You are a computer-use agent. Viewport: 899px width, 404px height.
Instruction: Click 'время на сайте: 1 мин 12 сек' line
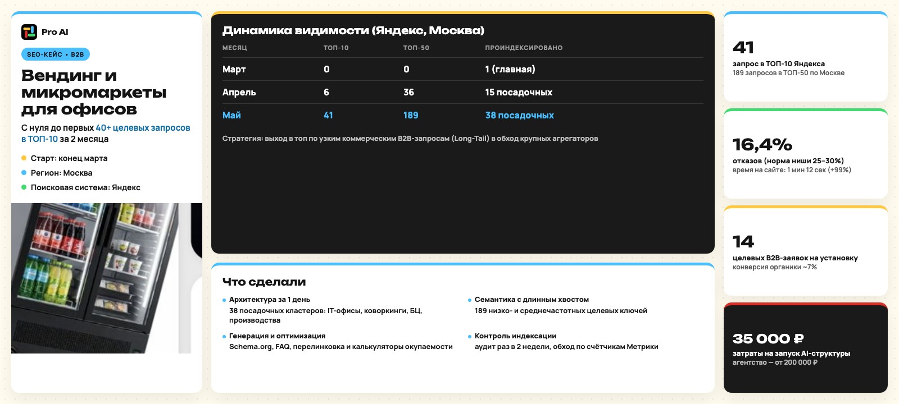pyautogui.click(x=792, y=170)
